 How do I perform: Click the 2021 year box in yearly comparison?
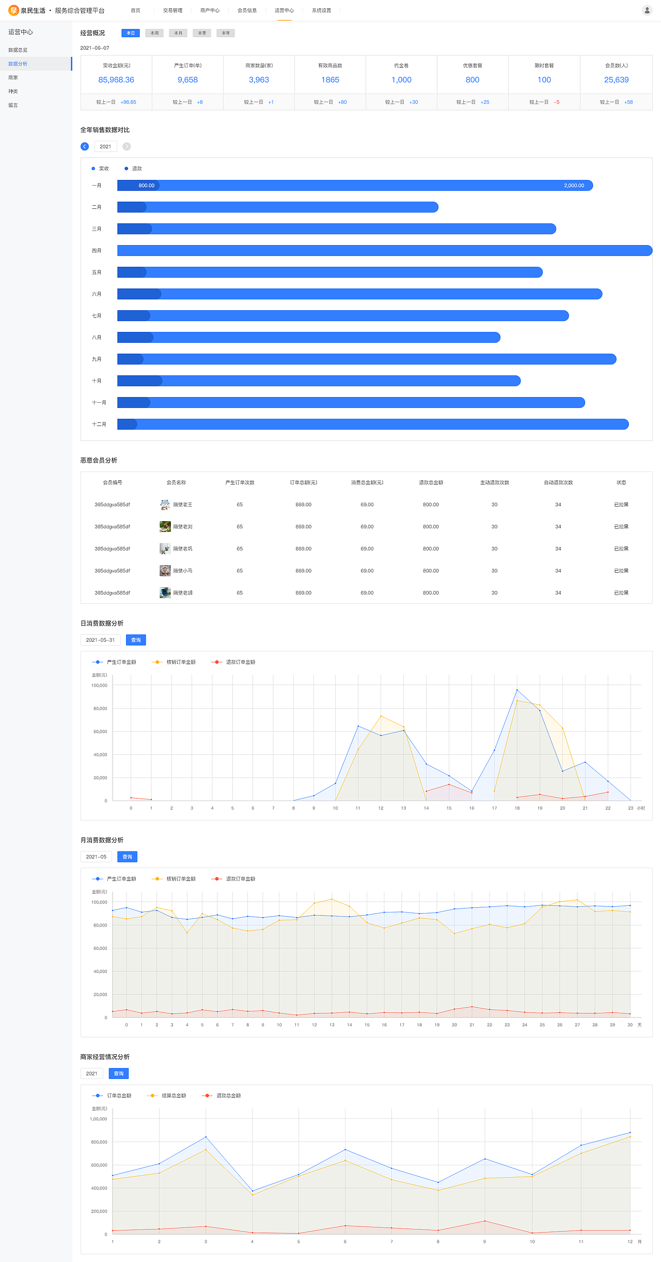105,146
